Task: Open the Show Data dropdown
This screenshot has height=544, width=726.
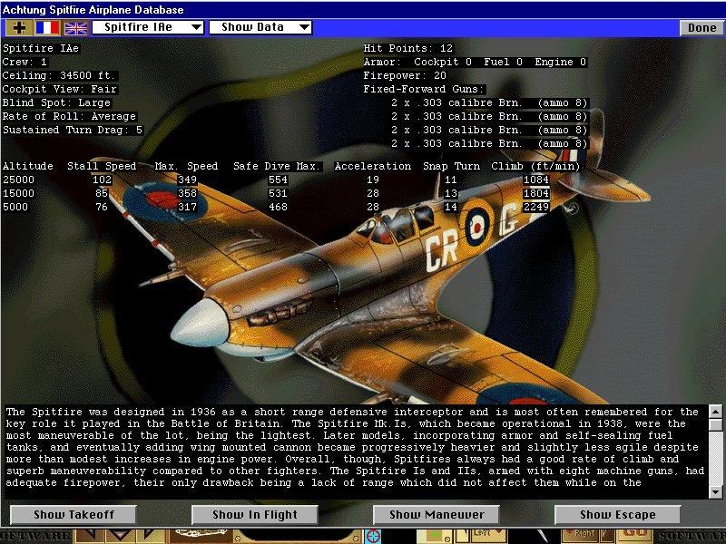Action: click(260, 27)
